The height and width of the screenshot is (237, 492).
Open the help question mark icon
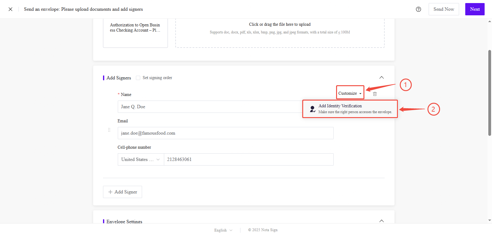click(418, 9)
